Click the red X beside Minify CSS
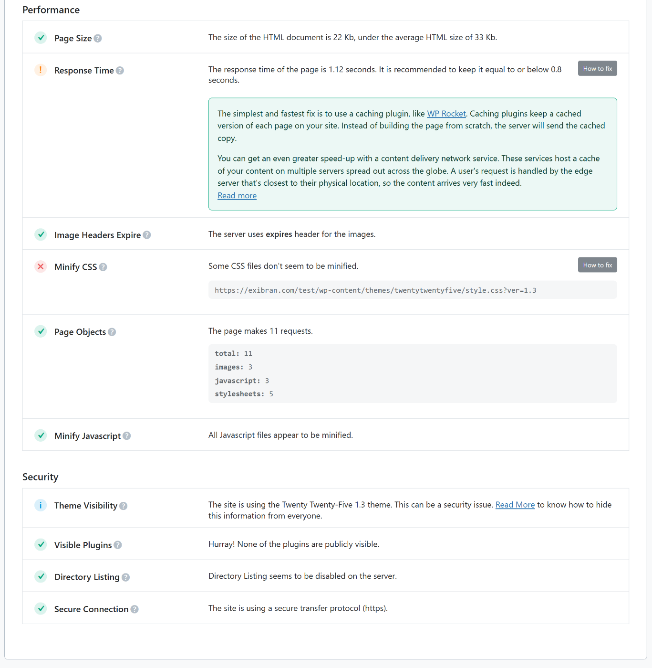This screenshot has height=668, width=652. (x=41, y=266)
